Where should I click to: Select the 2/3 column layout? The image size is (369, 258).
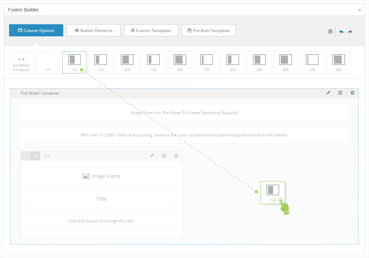(x=127, y=62)
